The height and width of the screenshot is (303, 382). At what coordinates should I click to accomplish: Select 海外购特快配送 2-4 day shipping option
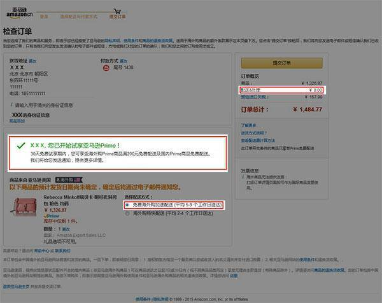point(127,214)
